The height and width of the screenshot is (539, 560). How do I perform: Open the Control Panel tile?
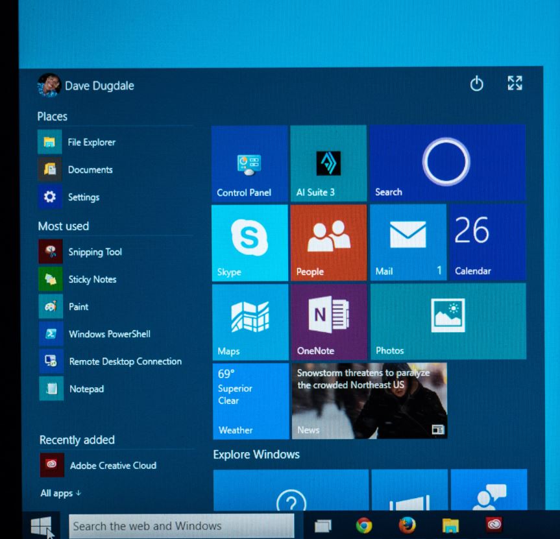pyautogui.click(x=249, y=163)
